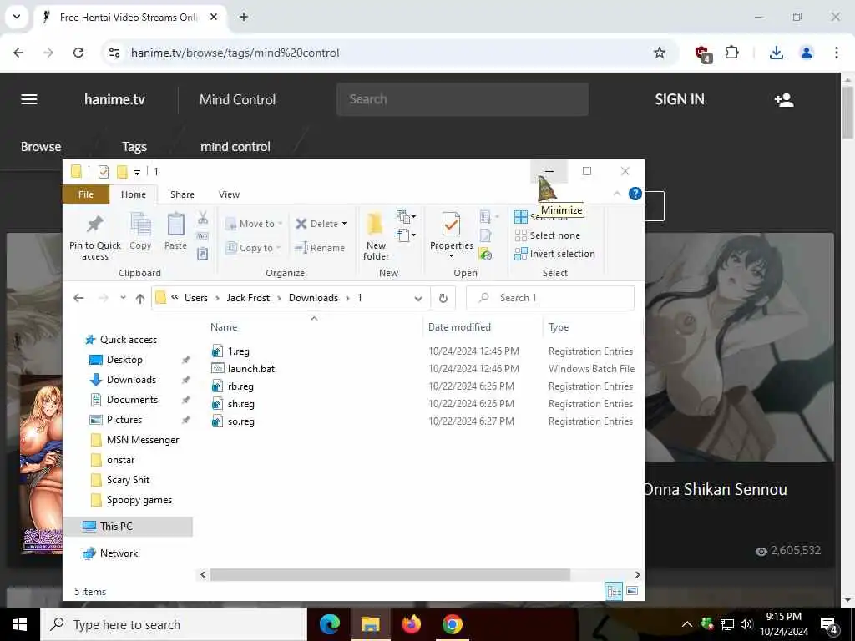Open the Easy access dropdown

coord(407,235)
